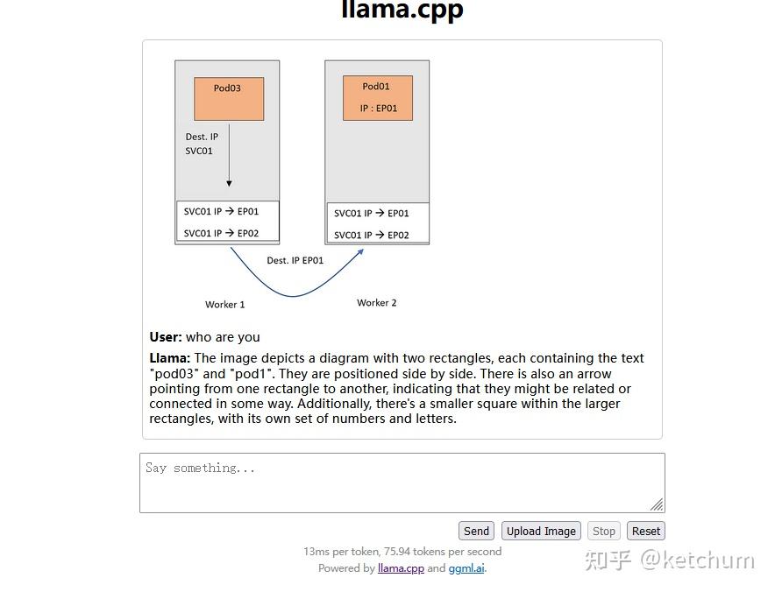Click the Send button
Viewport: 775px width, 592px height.
click(476, 531)
